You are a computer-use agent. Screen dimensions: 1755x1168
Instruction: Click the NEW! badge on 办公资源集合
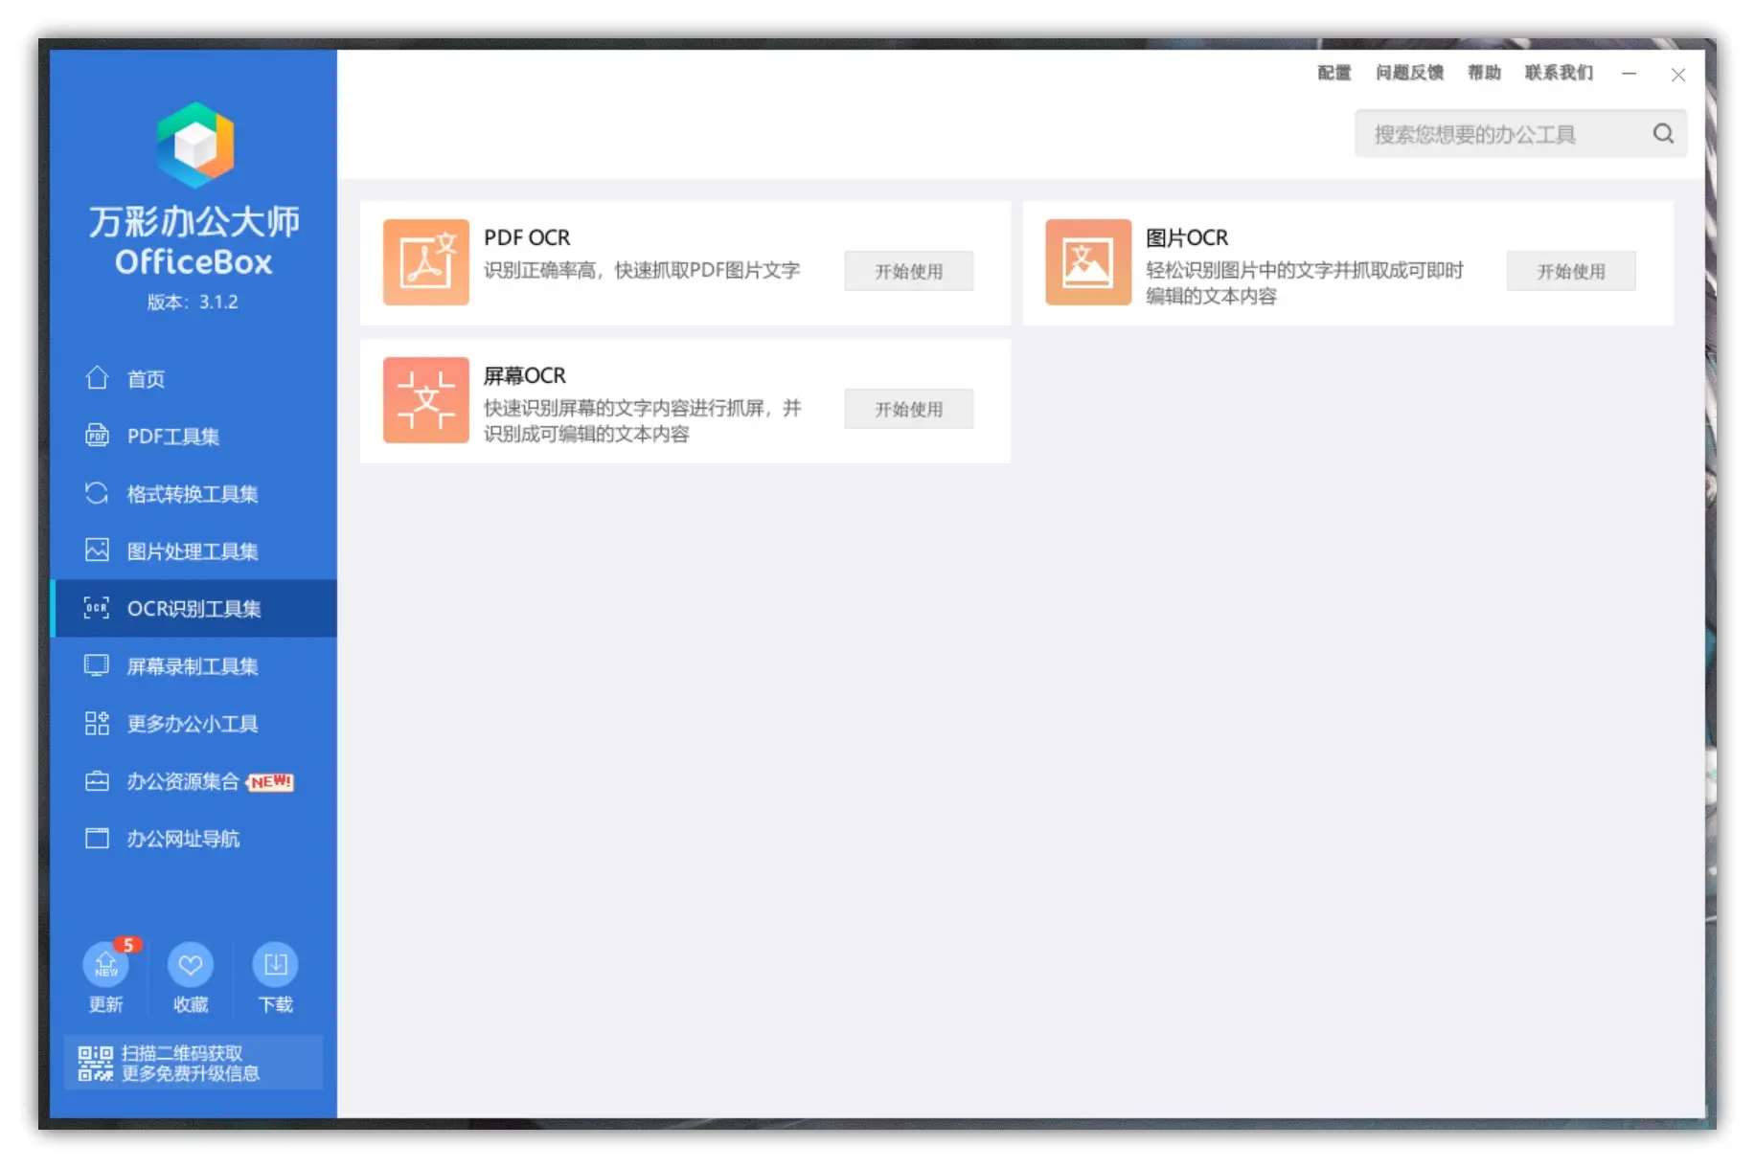270,781
